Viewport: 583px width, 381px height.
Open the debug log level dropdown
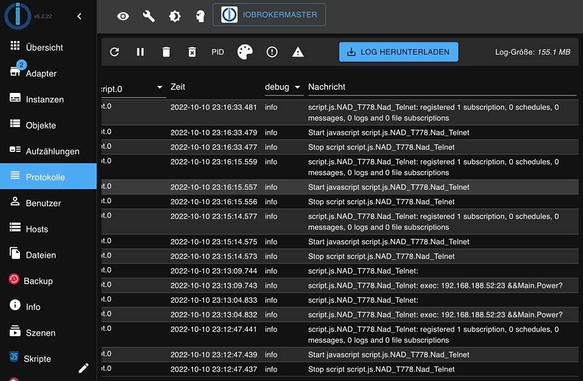click(x=282, y=87)
